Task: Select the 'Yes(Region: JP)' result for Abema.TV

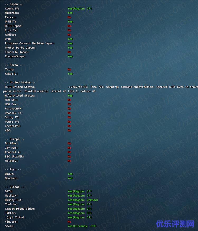Action: [80, 8]
